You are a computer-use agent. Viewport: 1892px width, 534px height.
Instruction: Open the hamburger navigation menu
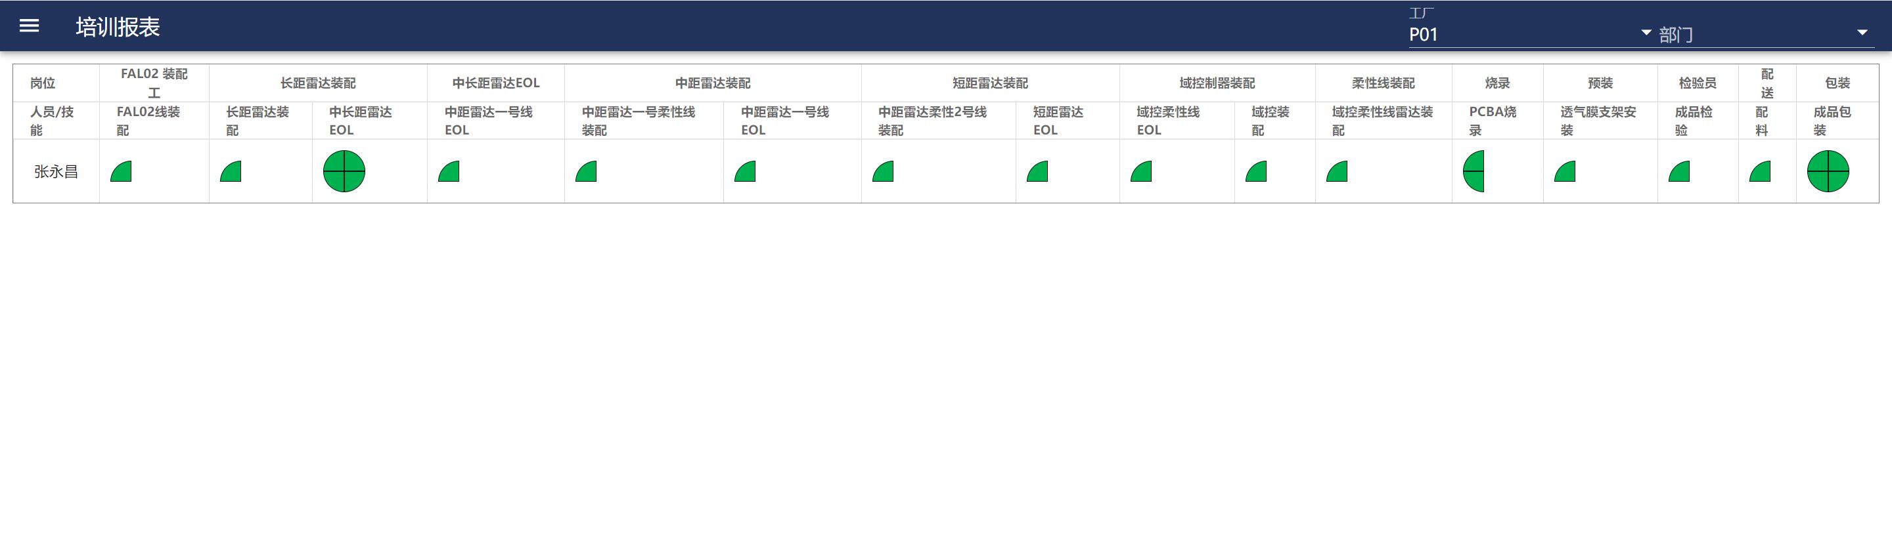point(30,26)
